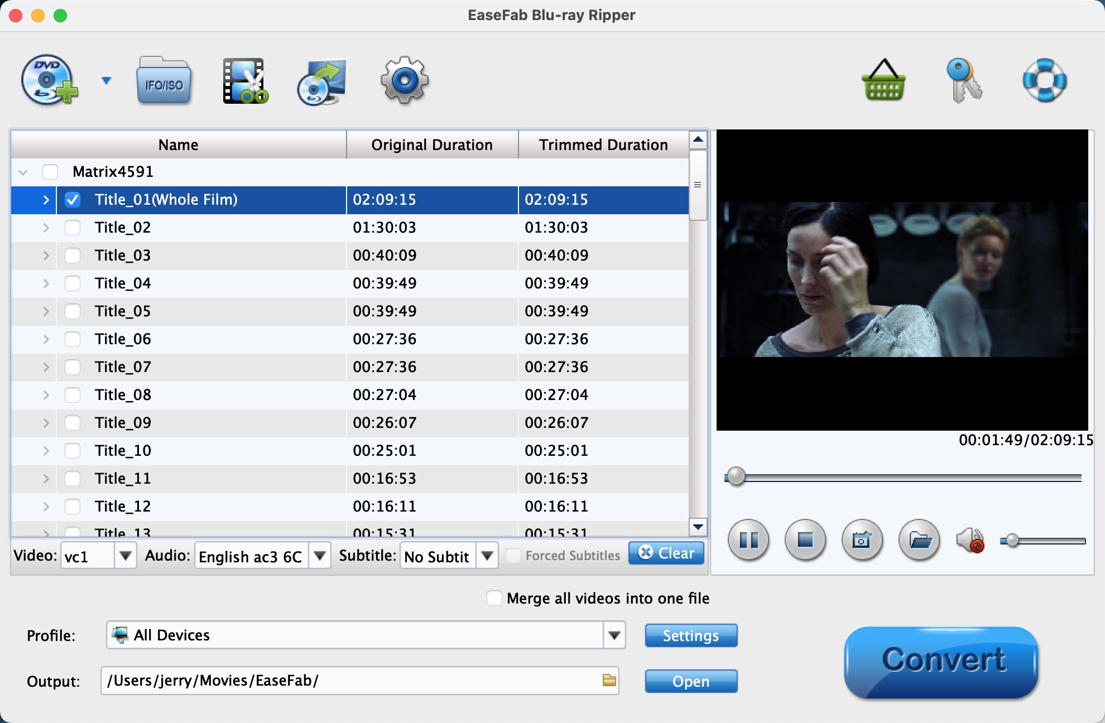
Task: Check the Title_06 checkbox
Action: click(73, 339)
